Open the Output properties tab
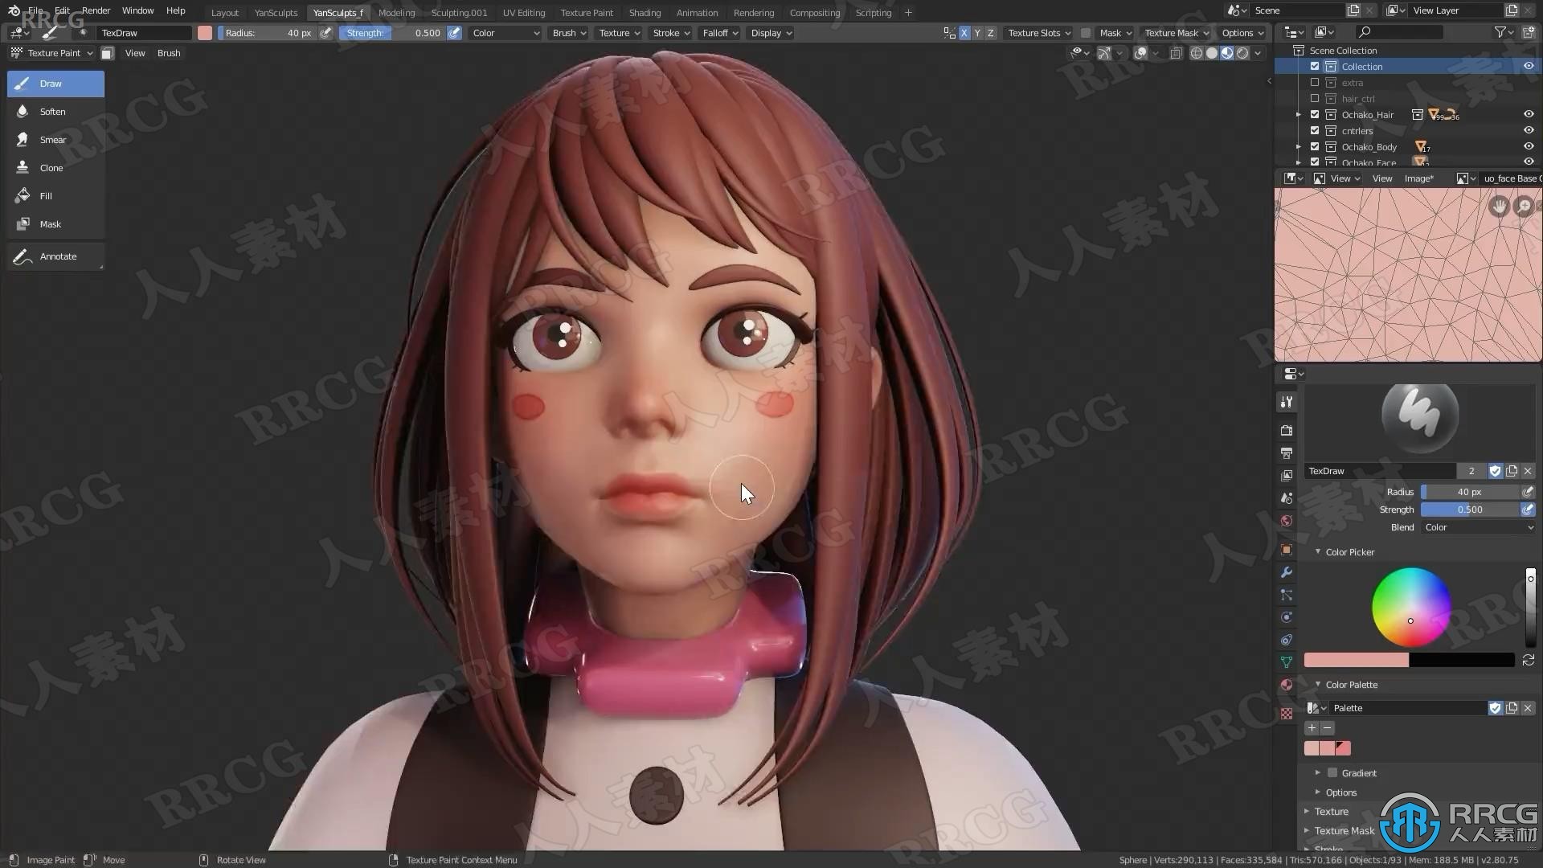The image size is (1543, 868). point(1287,453)
